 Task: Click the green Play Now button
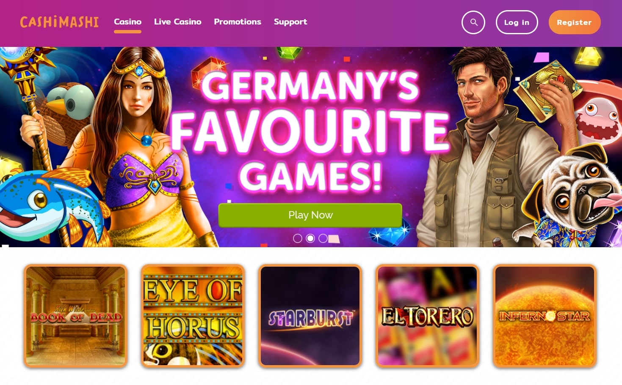[x=310, y=215]
